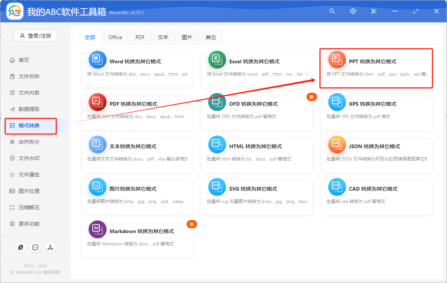Switch to the Office tab
Image resolution: width=447 pixels, height=283 pixels.
point(115,37)
